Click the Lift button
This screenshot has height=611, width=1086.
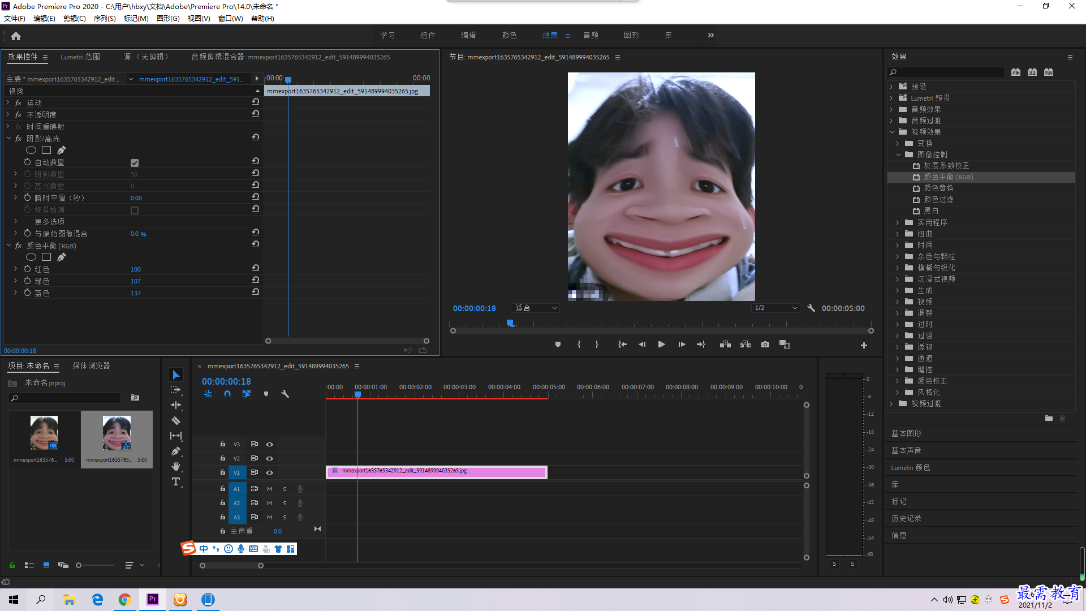point(725,345)
